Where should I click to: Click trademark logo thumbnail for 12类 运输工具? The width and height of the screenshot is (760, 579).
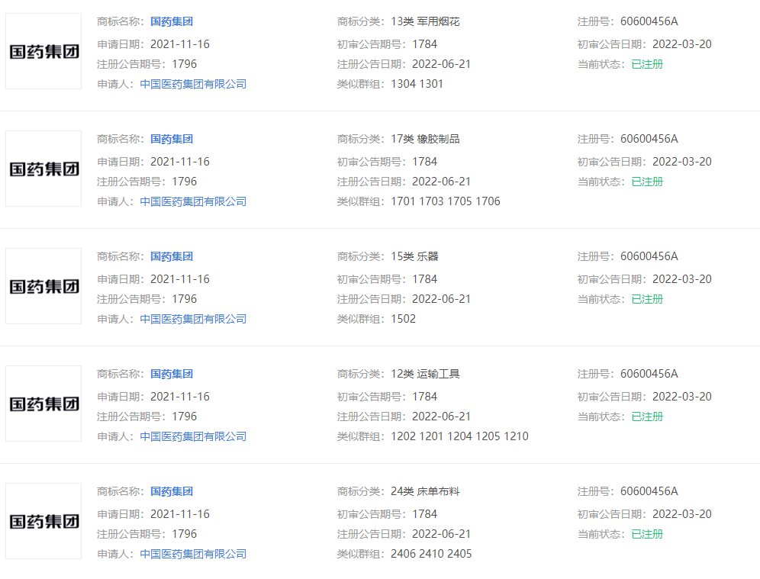tap(43, 404)
